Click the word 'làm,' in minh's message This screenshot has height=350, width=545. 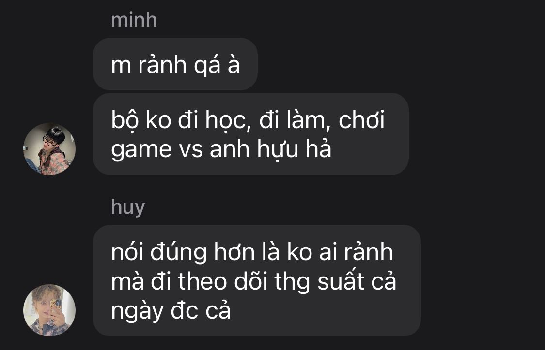tap(306, 120)
